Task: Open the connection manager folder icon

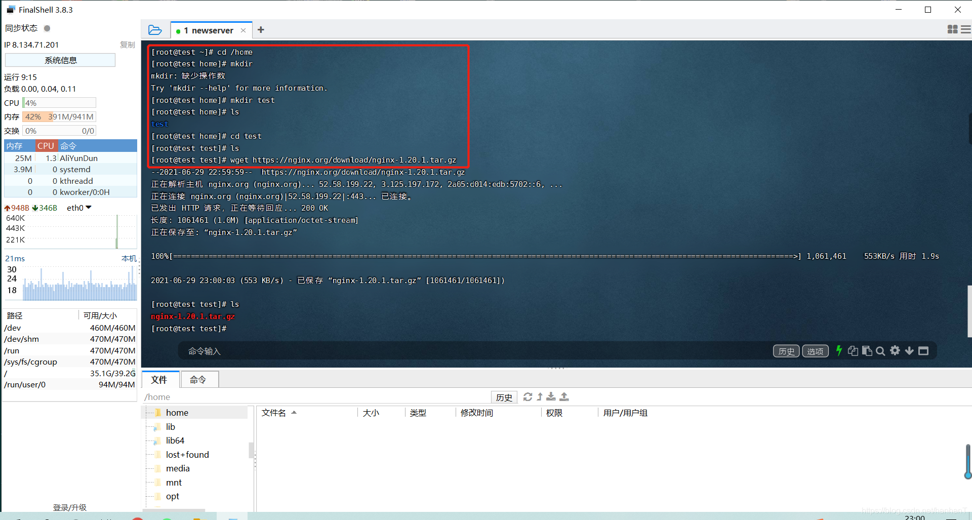Action: 155,30
